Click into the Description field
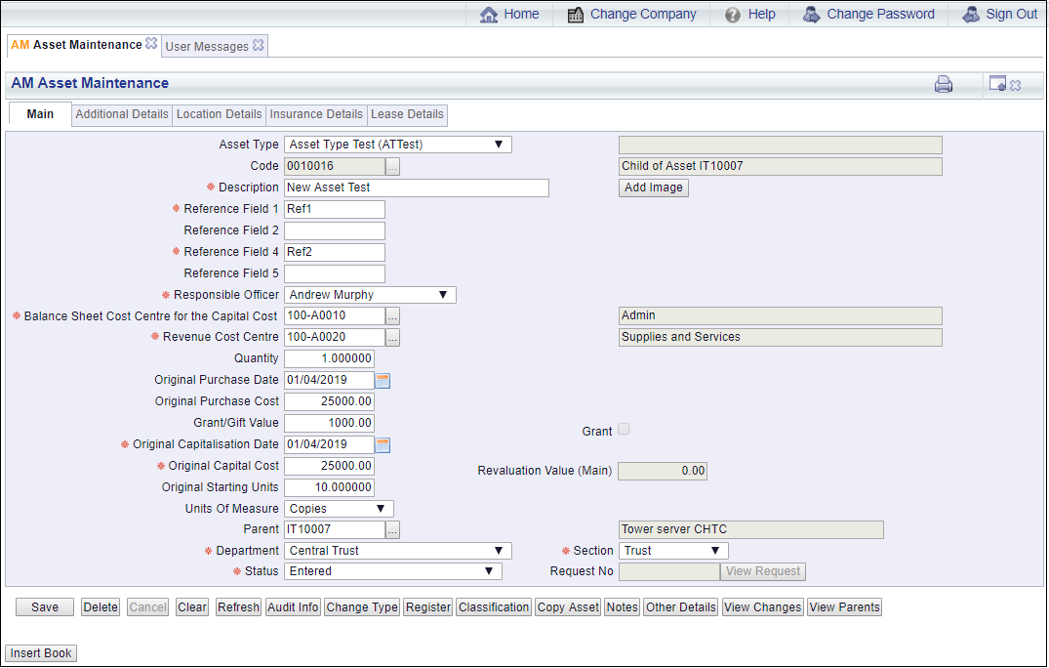 [416, 188]
